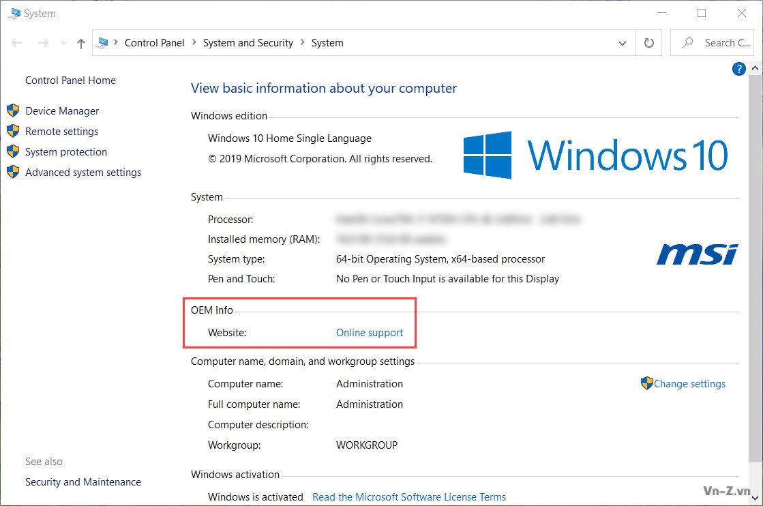The image size is (763, 506).
Task: Open Remote settings link
Action: click(x=62, y=132)
